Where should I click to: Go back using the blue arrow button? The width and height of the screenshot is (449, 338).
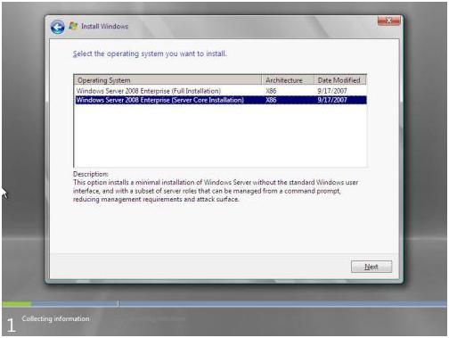coord(58,28)
